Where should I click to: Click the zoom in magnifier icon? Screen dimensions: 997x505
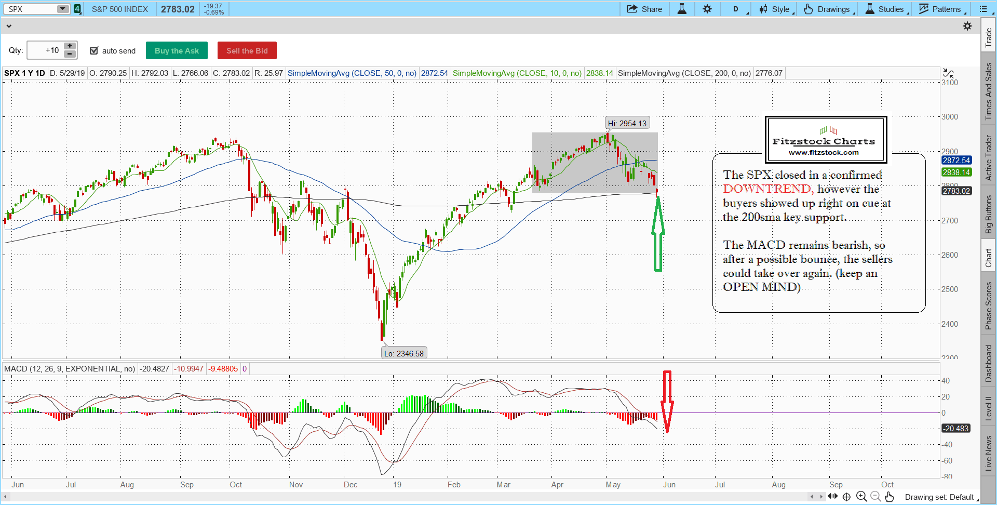coord(861,497)
